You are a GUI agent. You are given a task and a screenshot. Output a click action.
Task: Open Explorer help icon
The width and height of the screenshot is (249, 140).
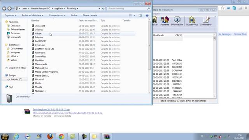147,16
